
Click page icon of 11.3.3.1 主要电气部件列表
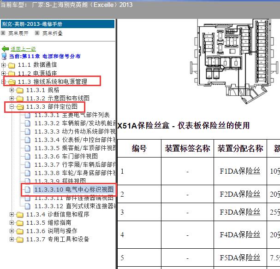[x=28, y=115]
